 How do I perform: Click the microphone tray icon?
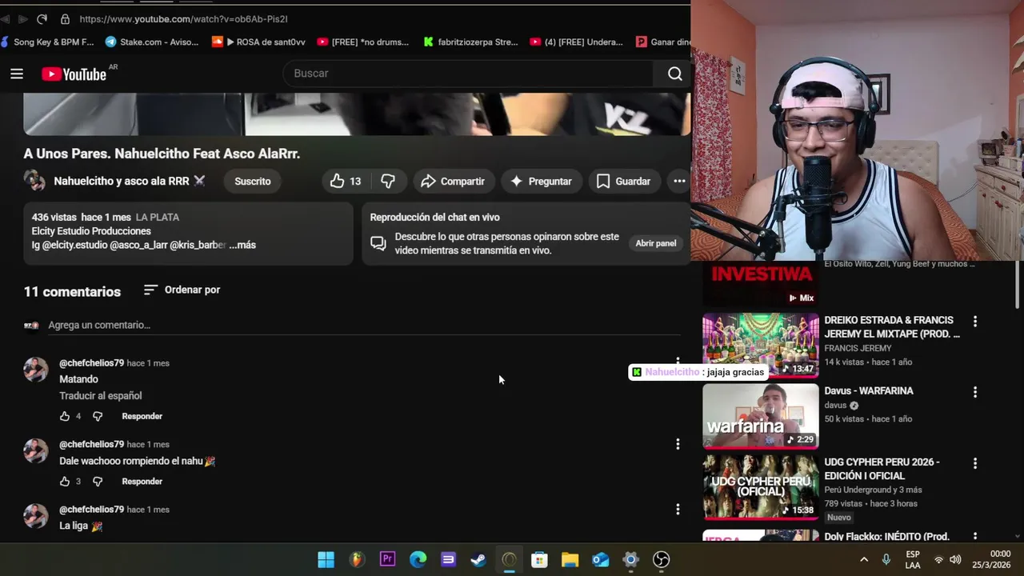click(x=886, y=559)
